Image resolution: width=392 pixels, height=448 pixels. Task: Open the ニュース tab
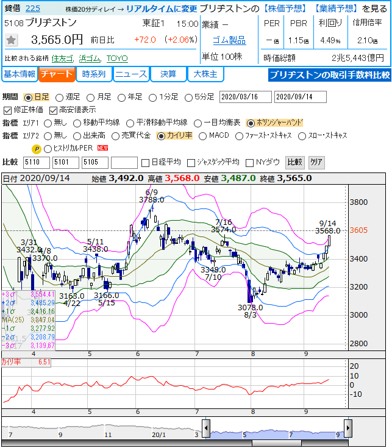pos(131,74)
